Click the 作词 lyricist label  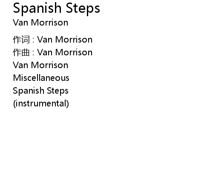coord(21,40)
